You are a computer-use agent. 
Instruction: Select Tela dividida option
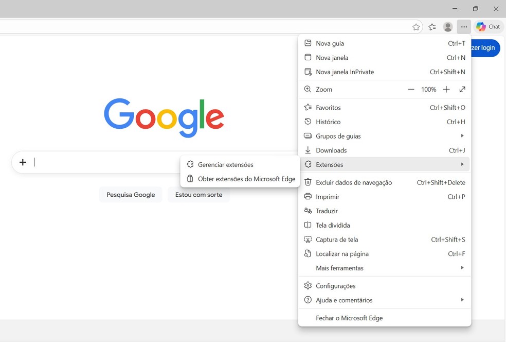pos(385,225)
